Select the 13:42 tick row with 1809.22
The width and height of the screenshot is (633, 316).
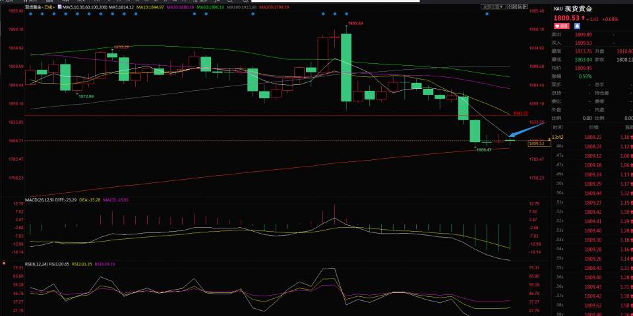pos(592,138)
